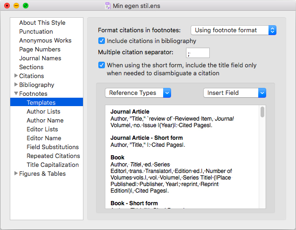Collapse the Footnotes section
The width and height of the screenshot is (296, 230).
(16, 93)
